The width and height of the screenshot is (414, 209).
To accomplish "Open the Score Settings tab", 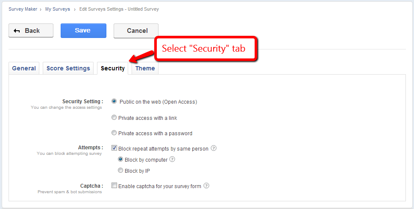I will click(68, 68).
